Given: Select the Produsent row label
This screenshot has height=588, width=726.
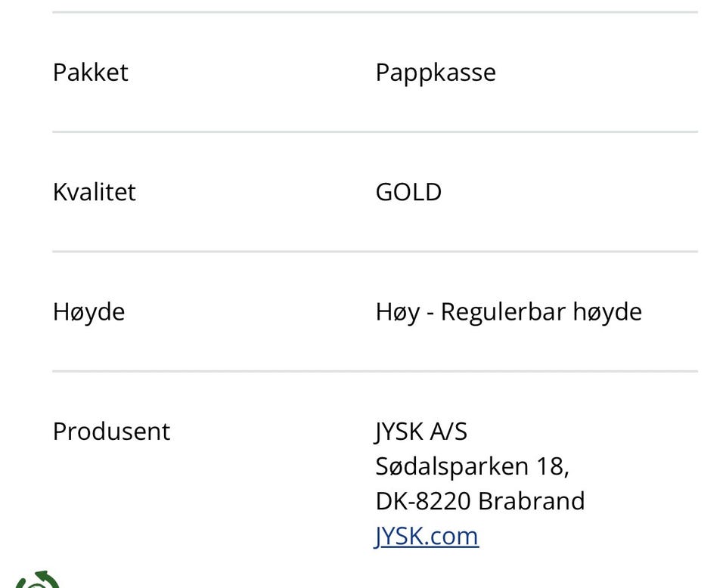Looking at the screenshot, I should pos(112,431).
